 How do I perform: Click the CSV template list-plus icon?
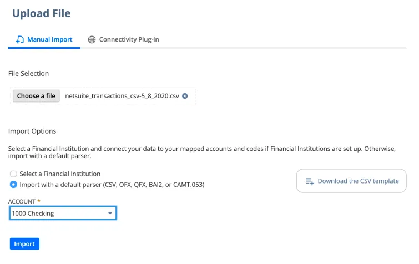click(x=310, y=181)
